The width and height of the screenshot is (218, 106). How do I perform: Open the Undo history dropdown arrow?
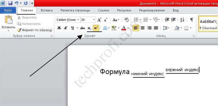click(21, 3)
